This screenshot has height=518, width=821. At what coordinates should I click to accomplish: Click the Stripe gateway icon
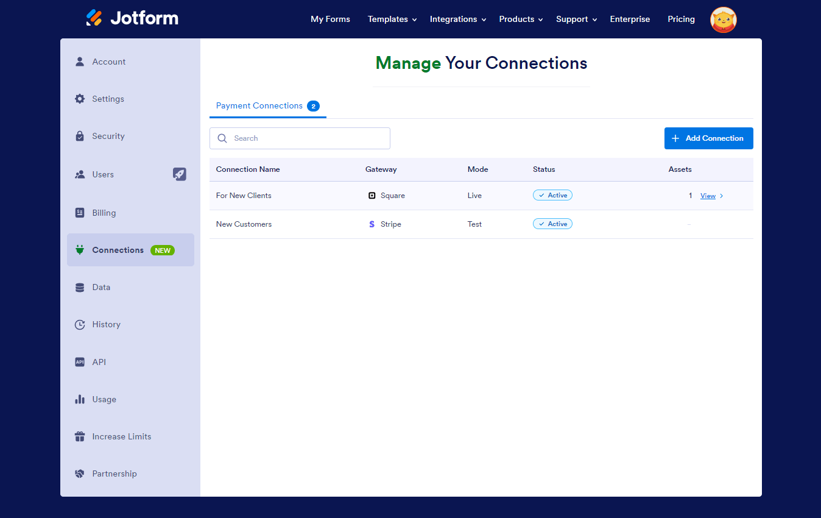(x=372, y=224)
